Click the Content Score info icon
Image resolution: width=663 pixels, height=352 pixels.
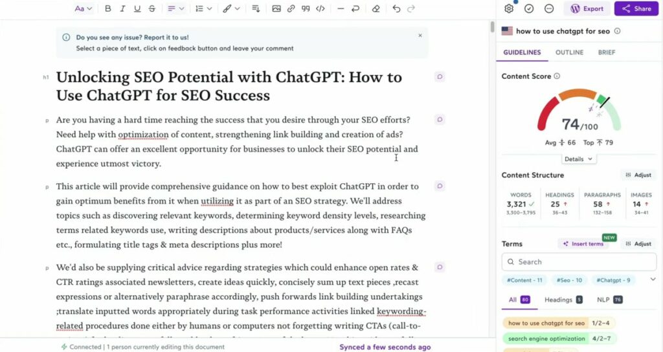pyautogui.click(x=557, y=76)
